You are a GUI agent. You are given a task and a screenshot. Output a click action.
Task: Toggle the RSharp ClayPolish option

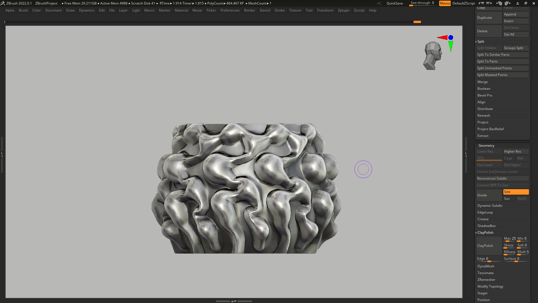click(x=509, y=252)
